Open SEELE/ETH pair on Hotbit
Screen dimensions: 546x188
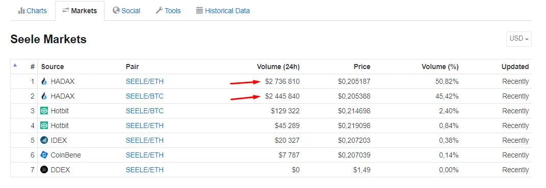(144, 126)
